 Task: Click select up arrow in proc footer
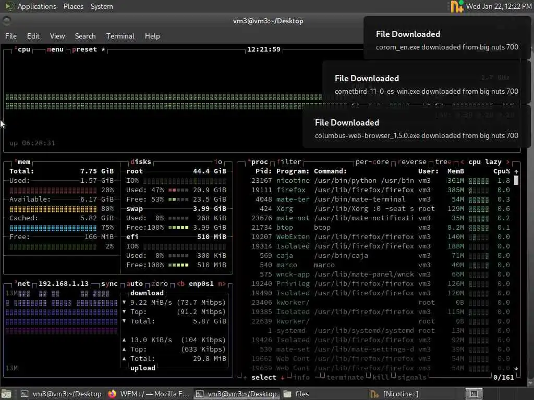pos(245,378)
